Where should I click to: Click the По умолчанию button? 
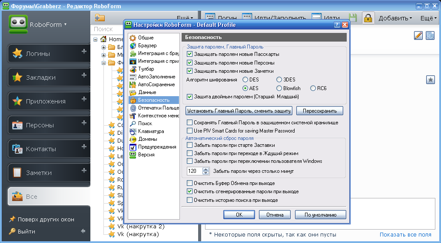[x=320, y=215]
